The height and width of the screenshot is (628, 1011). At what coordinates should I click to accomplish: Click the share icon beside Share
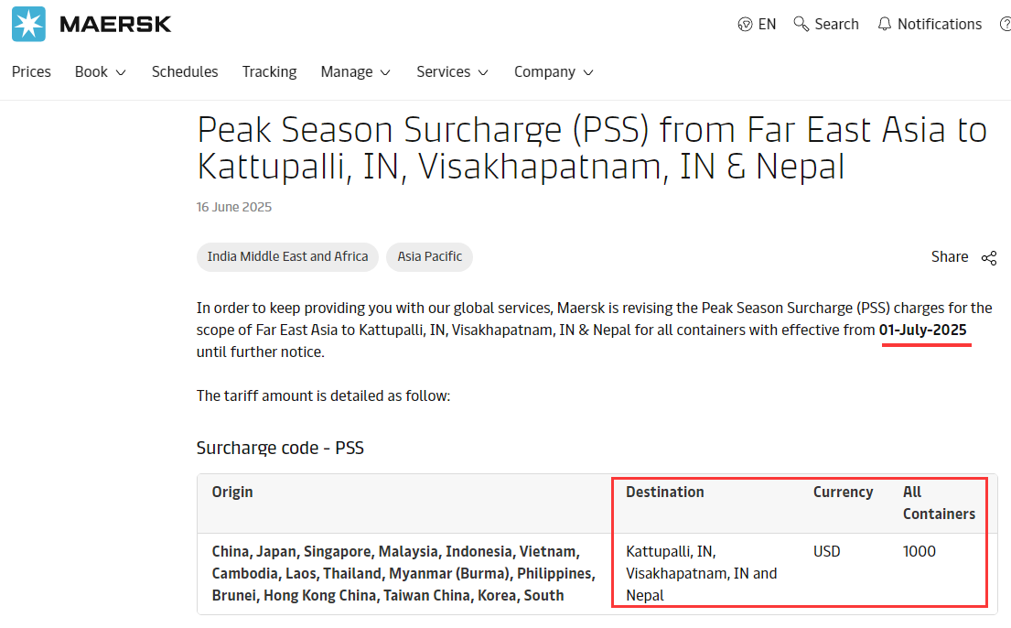[x=989, y=257]
